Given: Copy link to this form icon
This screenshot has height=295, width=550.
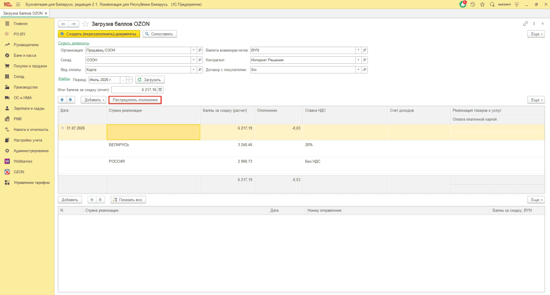Looking at the screenshot, I should pyautogui.click(x=525, y=24).
